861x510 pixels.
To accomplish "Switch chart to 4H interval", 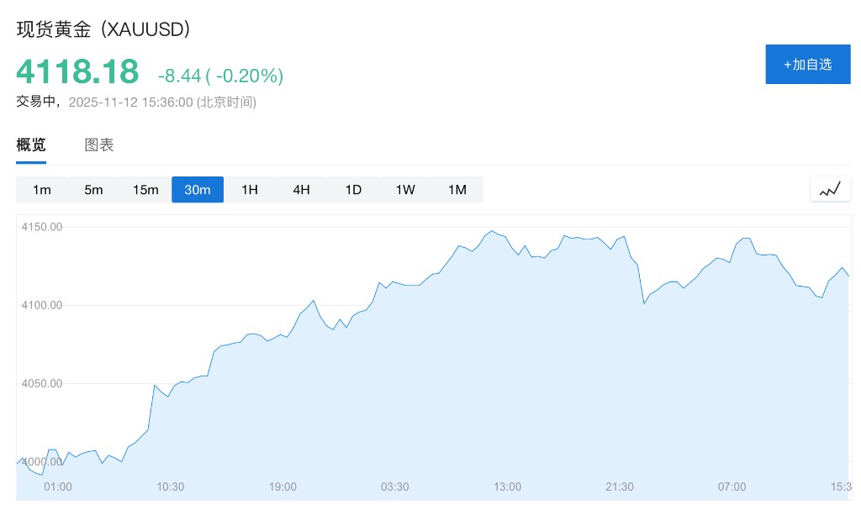I will tap(301, 190).
